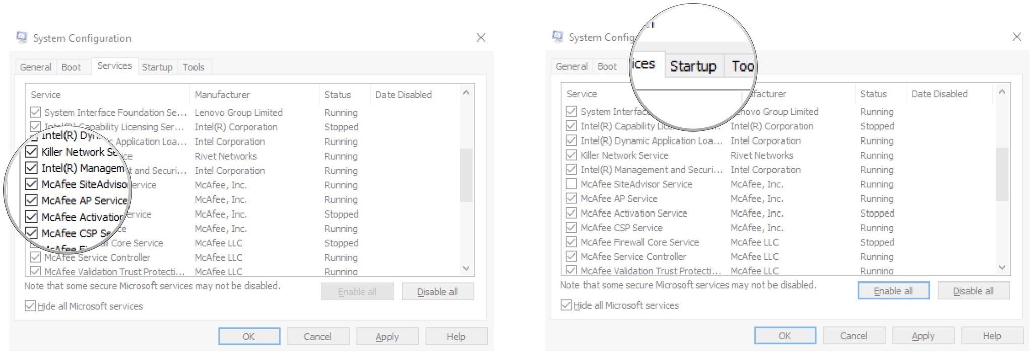Click OK button in right window
Viewport: 1032px width, 353px height.
click(785, 335)
